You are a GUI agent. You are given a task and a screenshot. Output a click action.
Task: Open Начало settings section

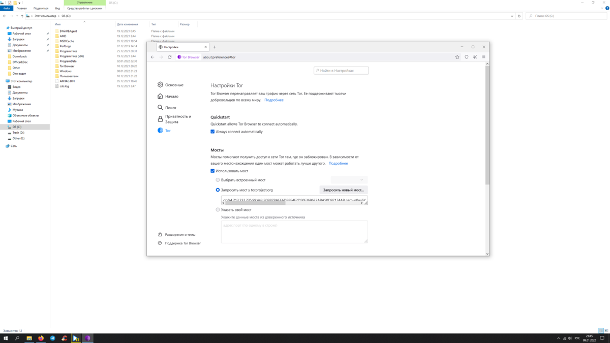[x=168, y=96]
